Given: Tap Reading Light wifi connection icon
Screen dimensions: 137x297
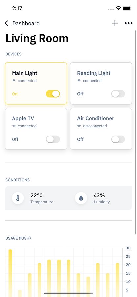Looking at the screenshot, I should [79, 81].
